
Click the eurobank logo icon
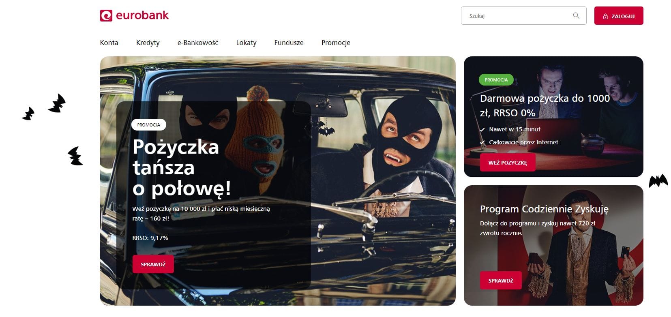click(x=106, y=15)
